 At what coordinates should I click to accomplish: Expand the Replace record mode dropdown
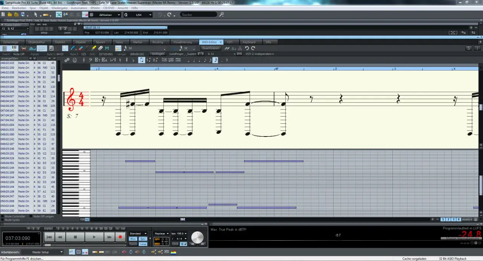161,234
